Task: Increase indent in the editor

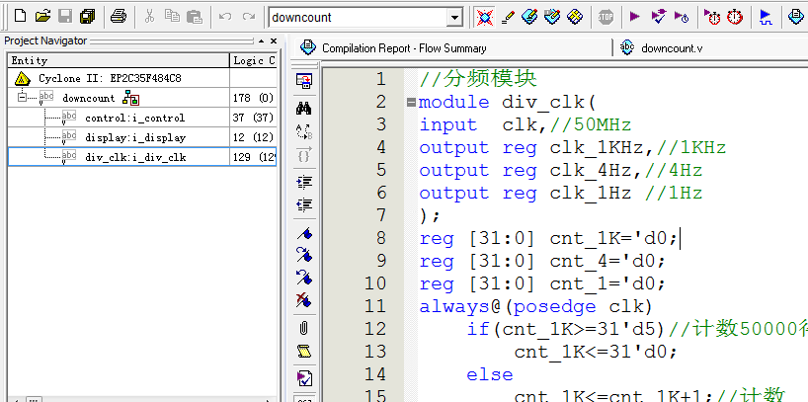Action: [304, 182]
